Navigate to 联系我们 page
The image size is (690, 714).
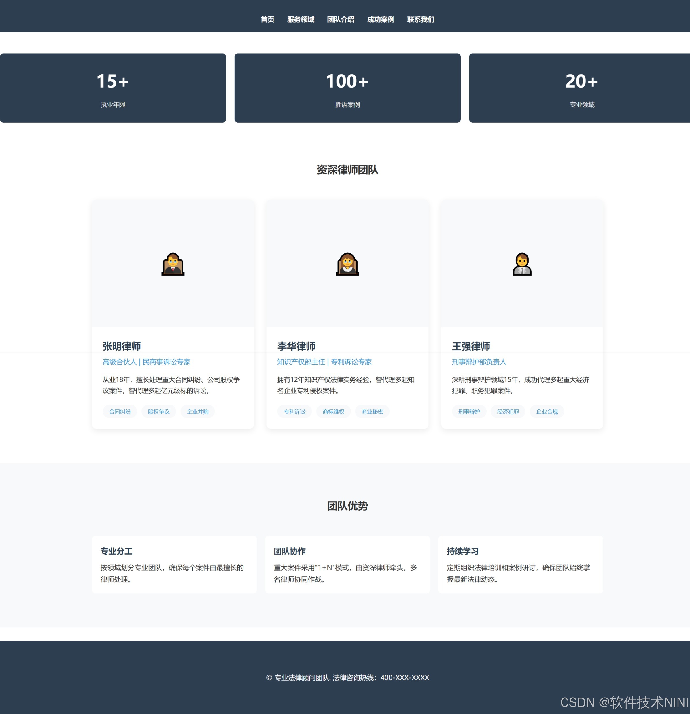(421, 20)
